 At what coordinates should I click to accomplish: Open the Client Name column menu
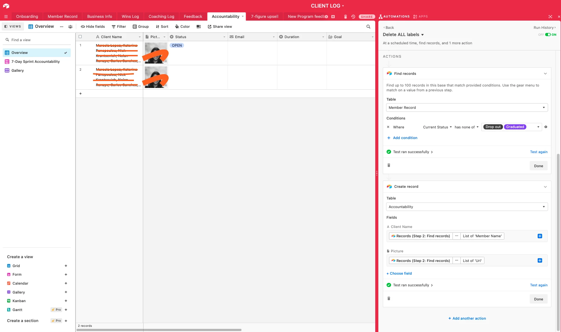coord(140,37)
